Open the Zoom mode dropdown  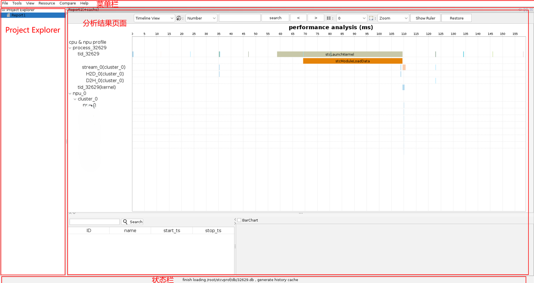[x=393, y=18]
